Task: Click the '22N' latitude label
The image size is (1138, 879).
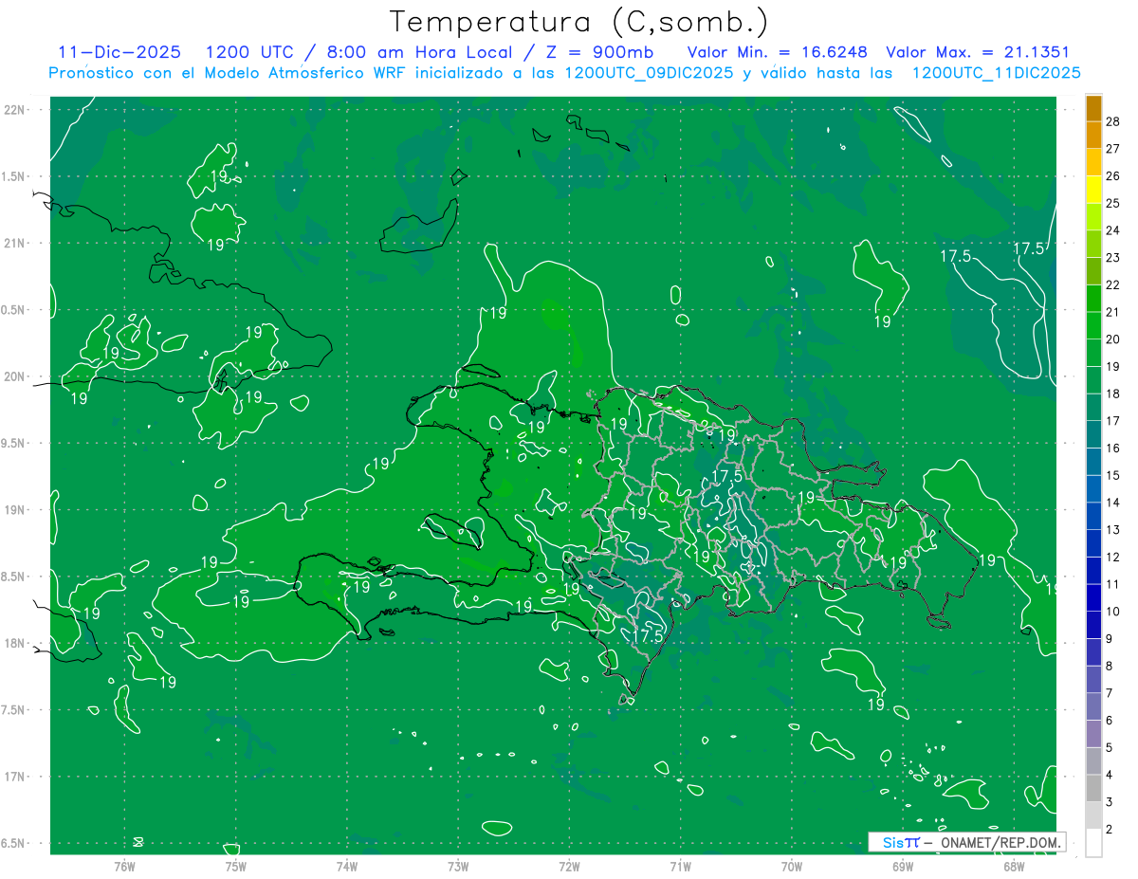Action: pyautogui.click(x=14, y=110)
